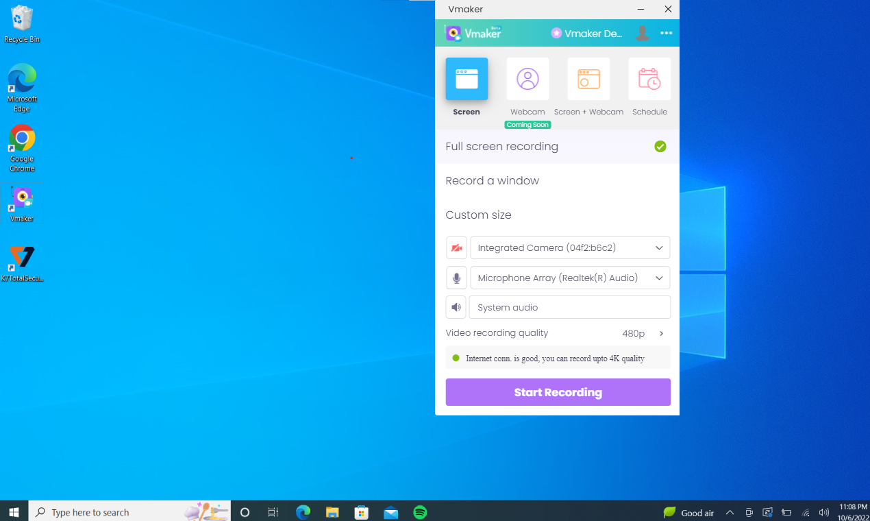870x521 pixels.
Task: Click the internet connection status message
Action: pyautogui.click(x=558, y=358)
